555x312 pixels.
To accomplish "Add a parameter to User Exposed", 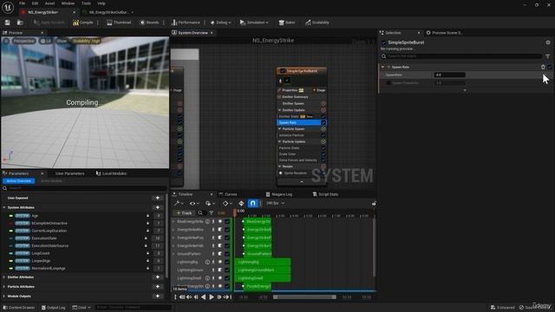I will 158,198.
